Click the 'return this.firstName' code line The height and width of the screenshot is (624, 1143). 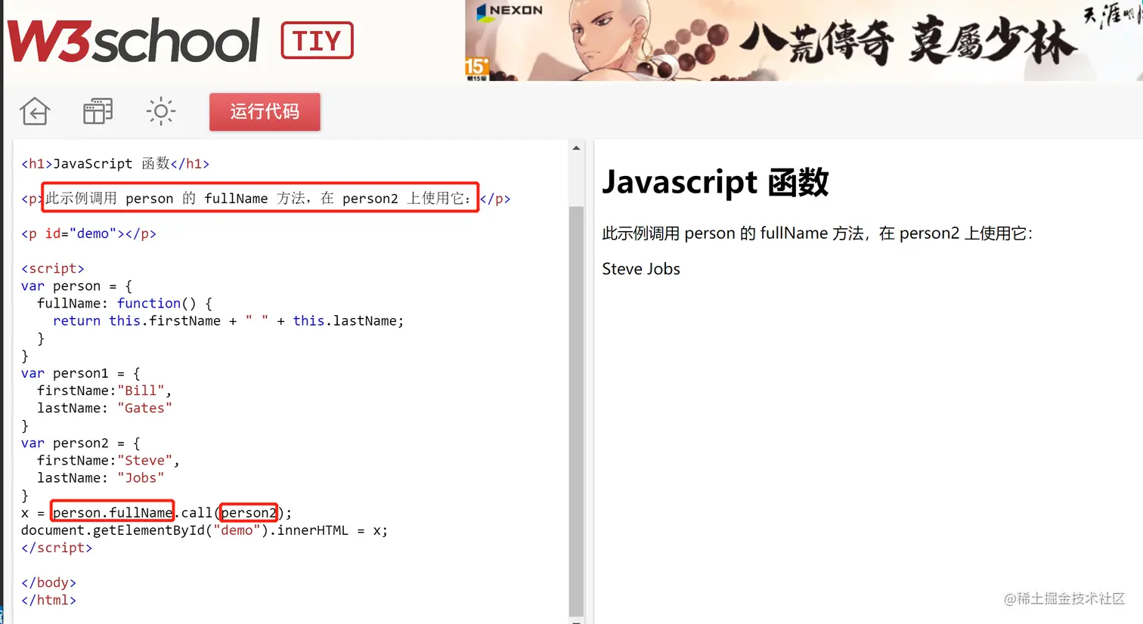(228, 321)
